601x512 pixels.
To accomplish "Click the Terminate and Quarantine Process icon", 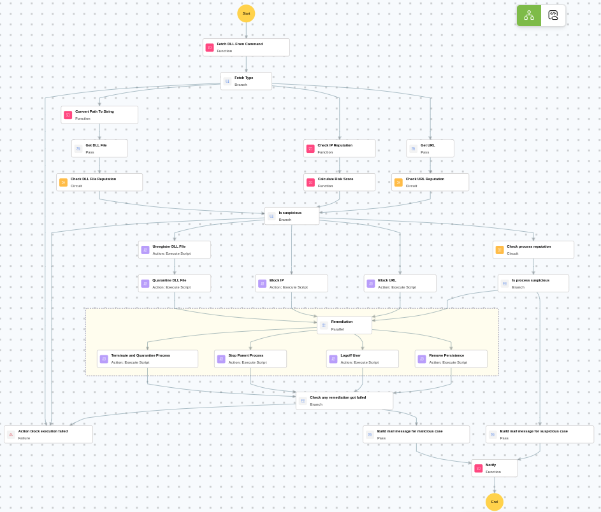I will tap(104, 359).
